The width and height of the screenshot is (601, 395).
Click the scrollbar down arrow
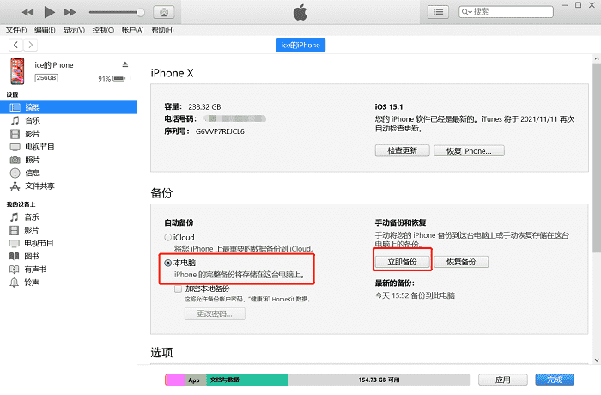click(x=597, y=360)
